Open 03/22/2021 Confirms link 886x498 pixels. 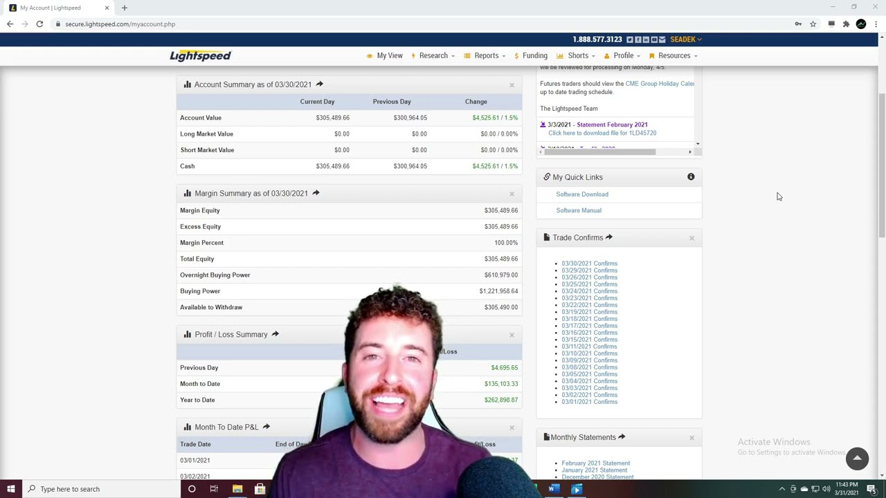[x=589, y=305]
